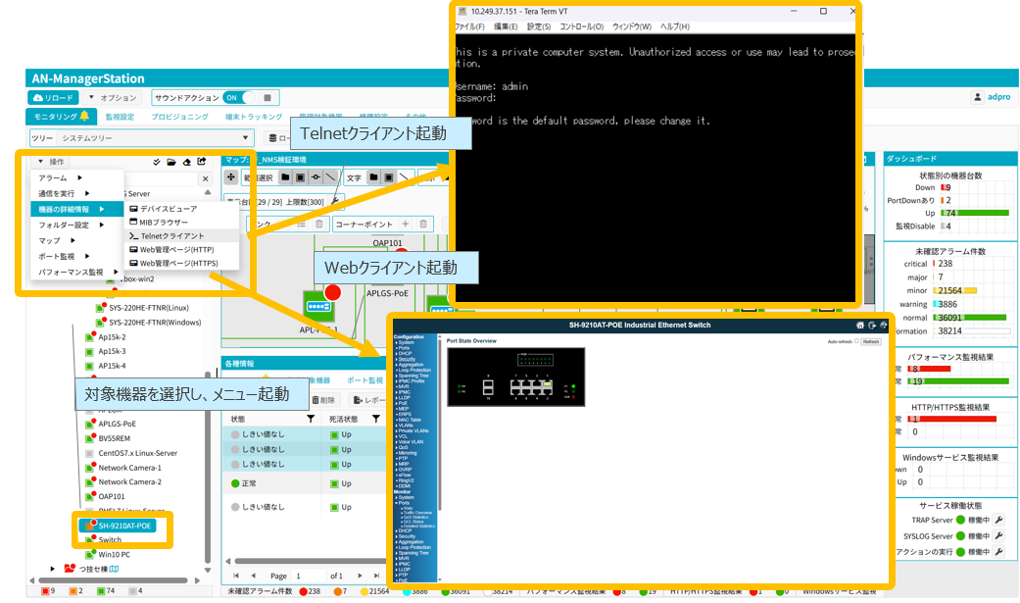Click the 状態 column filter icon

pyautogui.click(x=311, y=419)
